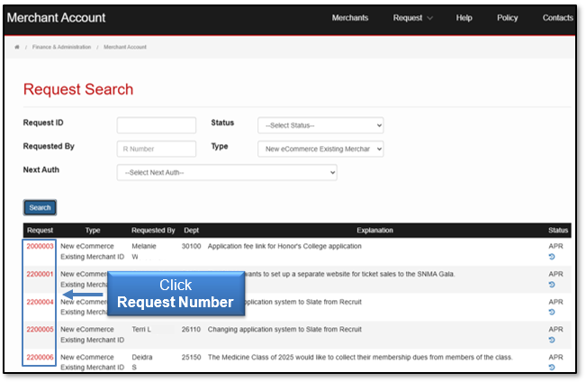Click the Requested By column header
Image resolution: width=586 pixels, height=382 pixels.
pyautogui.click(x=153, y=230)
